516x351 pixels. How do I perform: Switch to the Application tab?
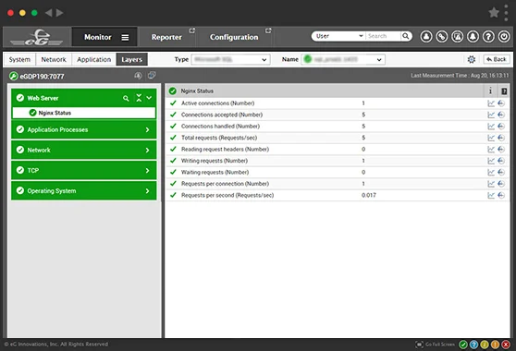pyautogui.click(x=93, y=59)
